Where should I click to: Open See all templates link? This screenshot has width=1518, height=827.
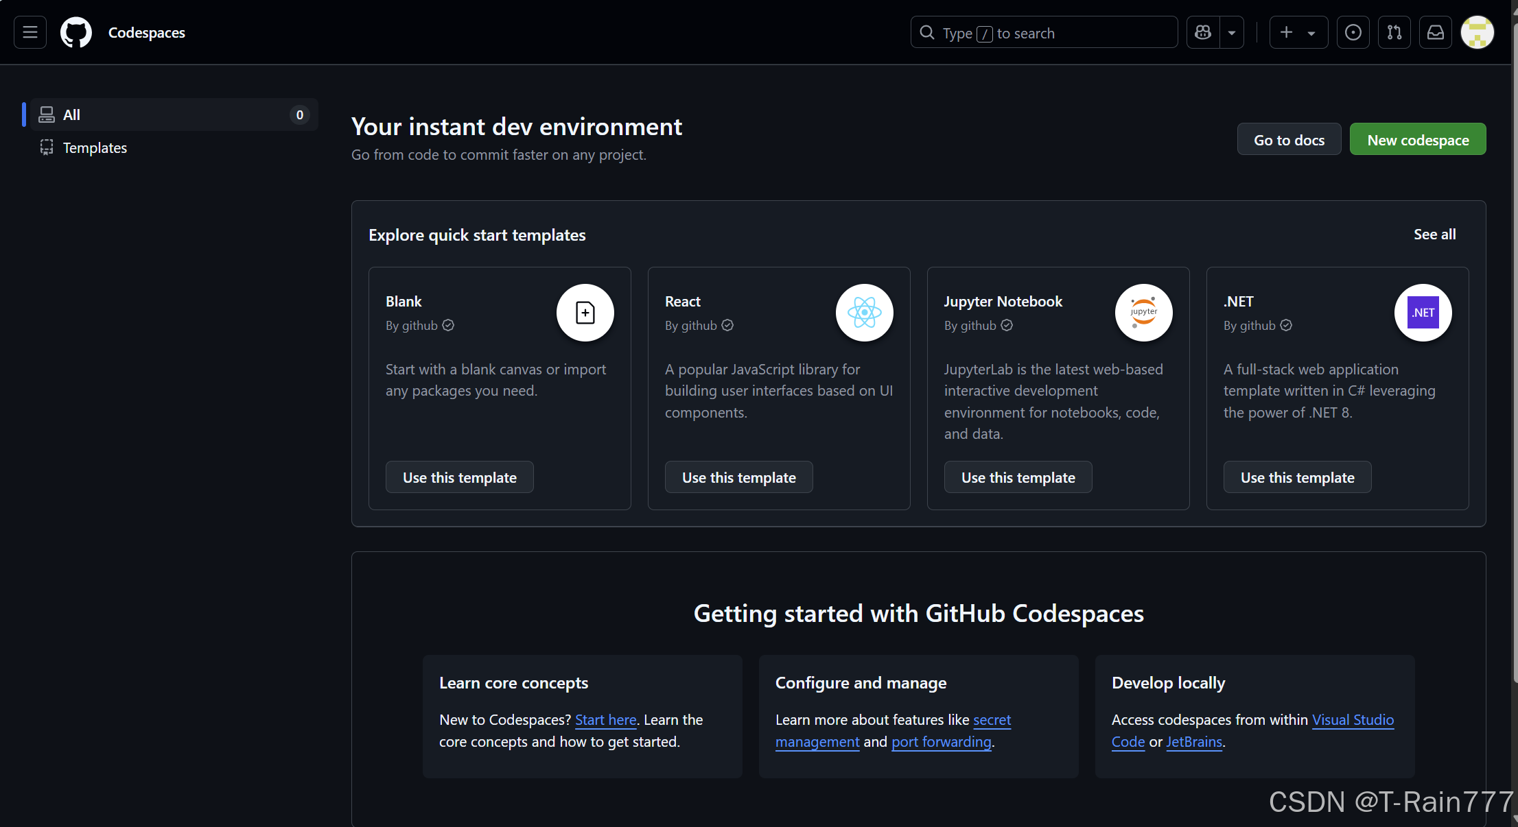point(1434,234)
